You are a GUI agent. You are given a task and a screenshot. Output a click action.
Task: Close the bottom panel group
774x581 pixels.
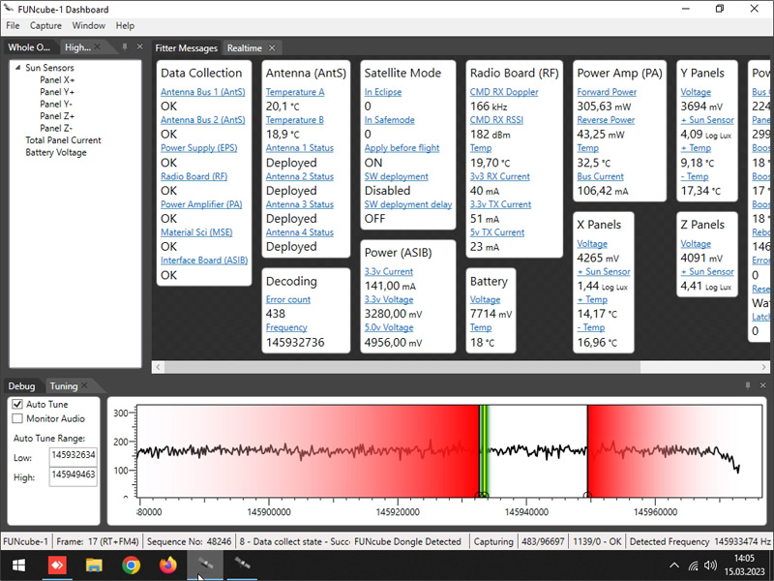[x=762, y=385]
